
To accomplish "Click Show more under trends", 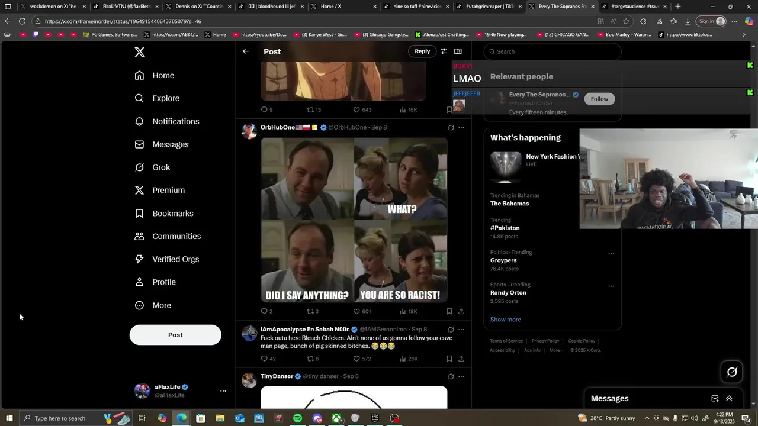I will pos(506,319).
